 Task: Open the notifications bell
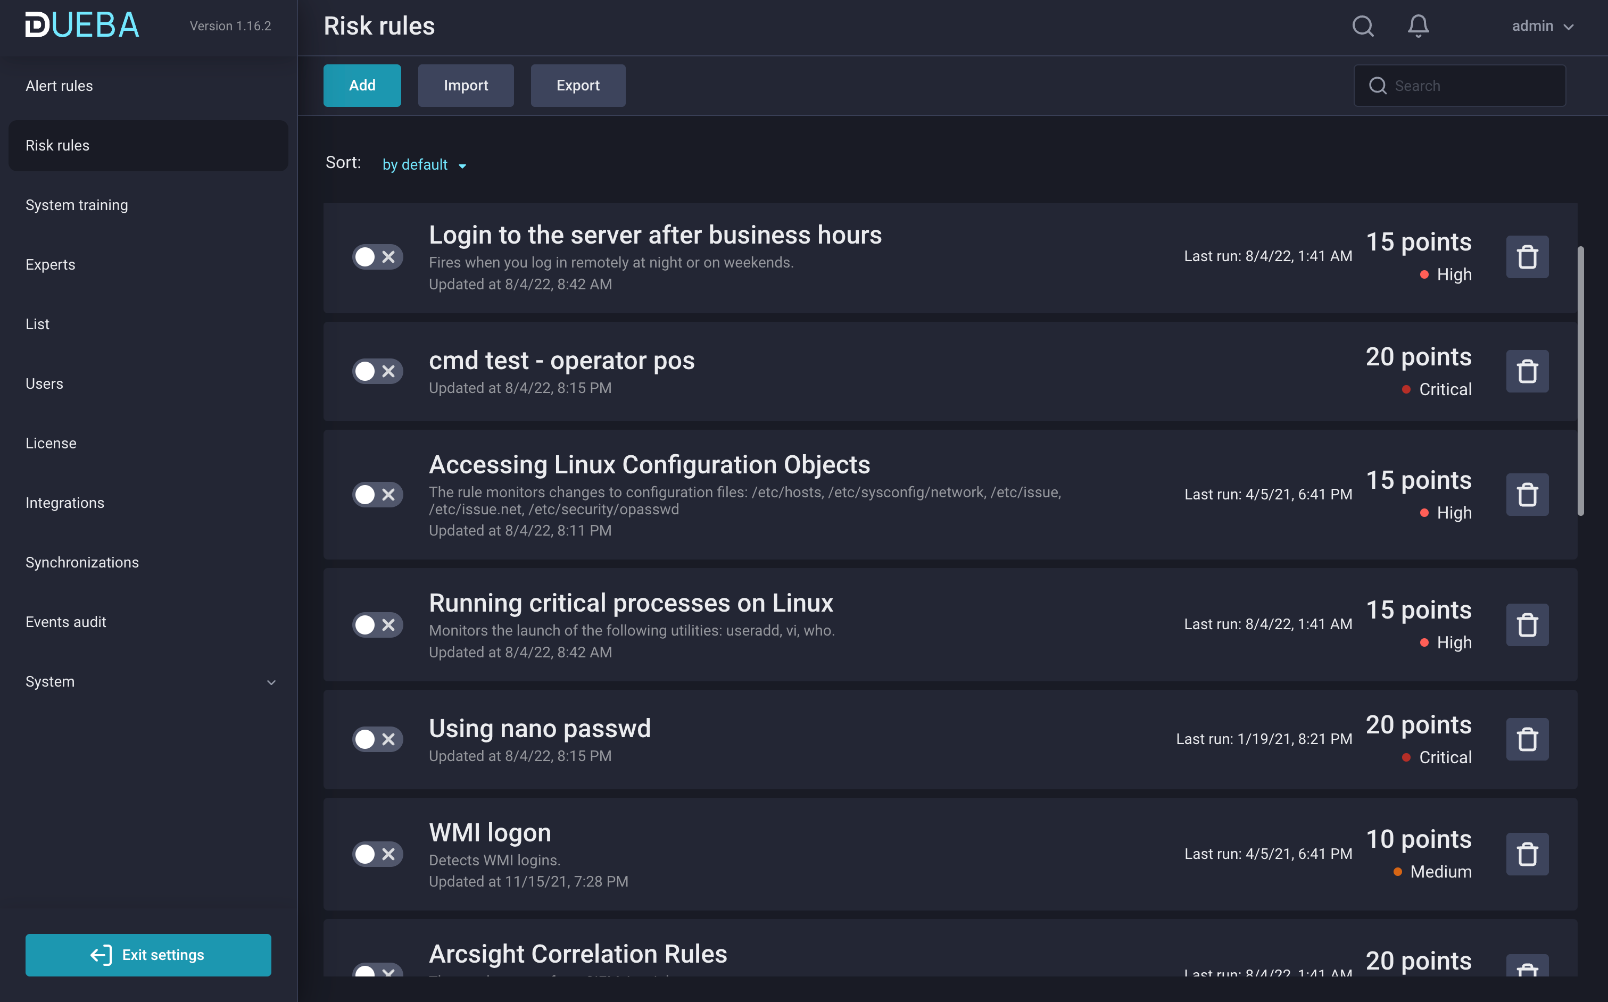pyautogui.click(x=1418, y=26)
